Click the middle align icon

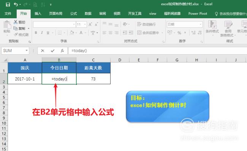[111, 24]
